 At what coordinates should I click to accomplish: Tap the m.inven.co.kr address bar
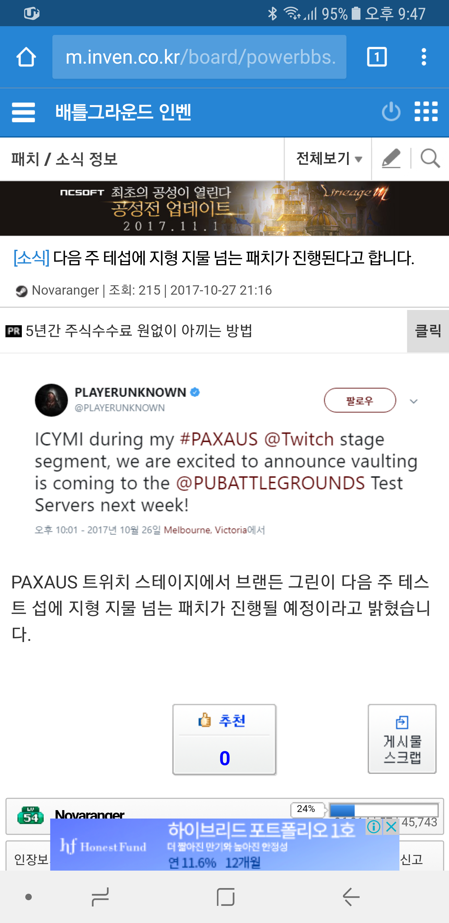pos(199,57)
